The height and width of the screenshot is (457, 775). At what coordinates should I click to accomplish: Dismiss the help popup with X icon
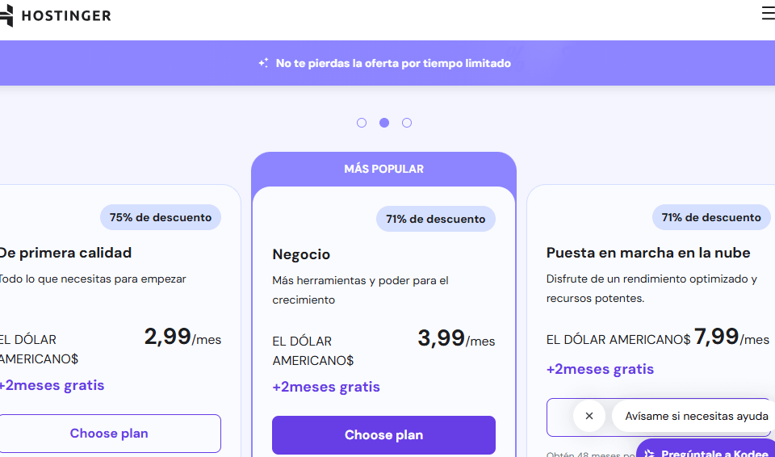click(x=589, y=416)
